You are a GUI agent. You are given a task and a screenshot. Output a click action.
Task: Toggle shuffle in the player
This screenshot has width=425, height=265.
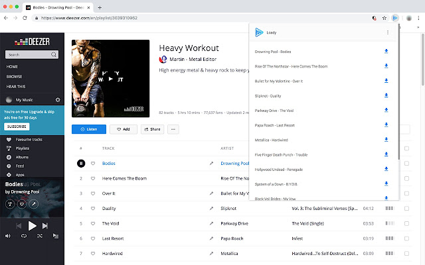point(40,236)
